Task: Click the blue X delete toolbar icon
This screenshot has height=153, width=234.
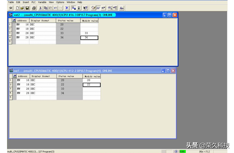Action: 67,8
